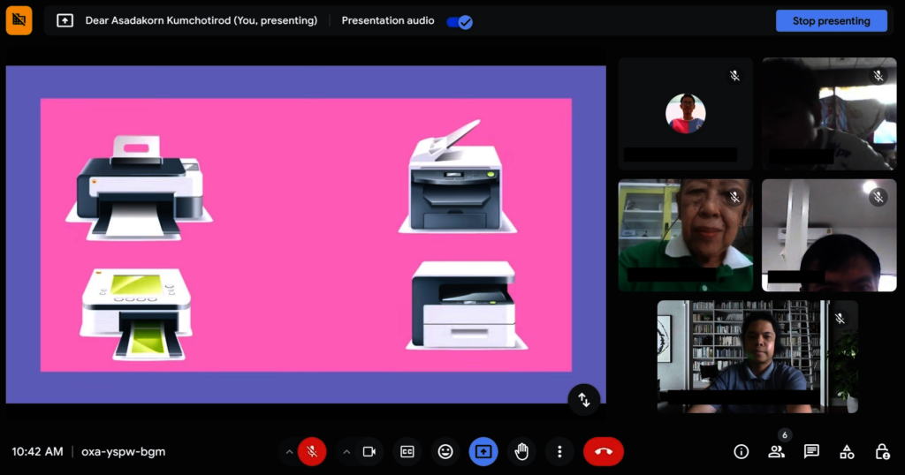Raise hand in the meeting
The image size is (905, 475).
(521, 451)
